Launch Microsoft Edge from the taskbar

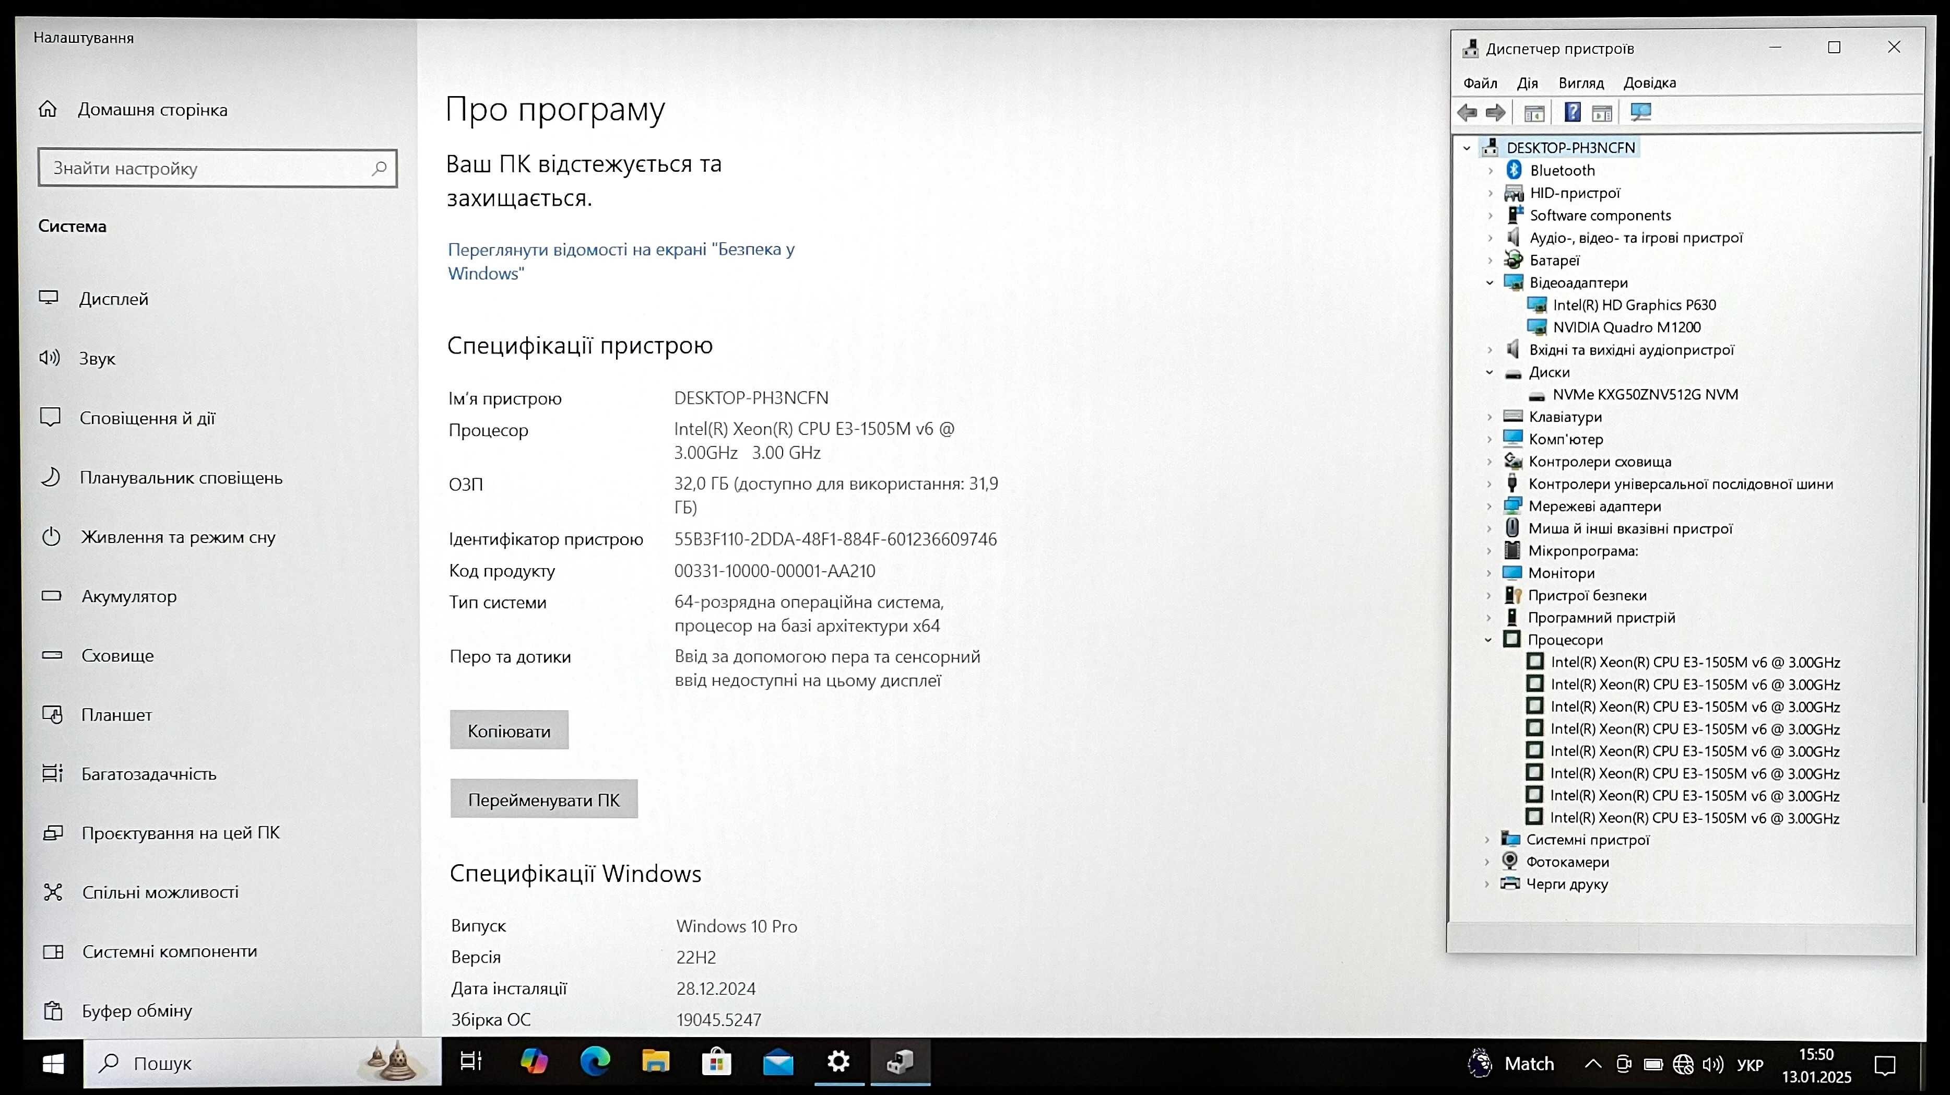point(595,1063)
